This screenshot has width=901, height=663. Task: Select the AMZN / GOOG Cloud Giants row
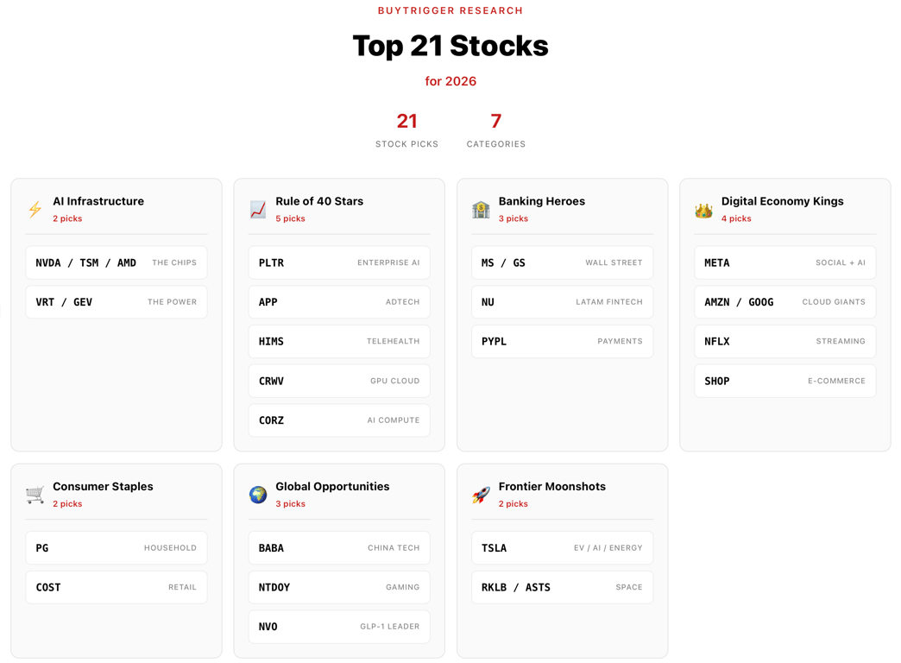(x=785, y=302)
